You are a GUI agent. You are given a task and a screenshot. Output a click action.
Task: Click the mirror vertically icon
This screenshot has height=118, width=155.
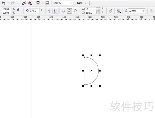[55, 11]
